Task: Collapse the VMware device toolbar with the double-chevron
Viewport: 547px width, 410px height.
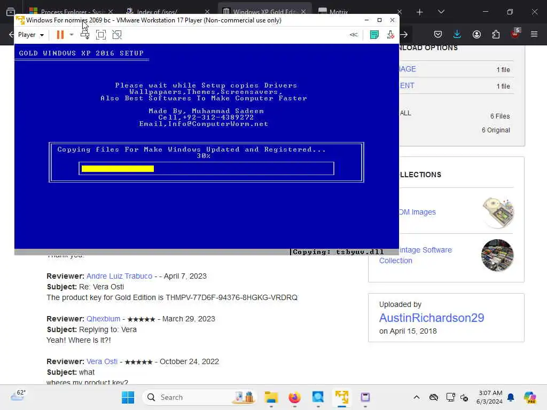Action: [x=354, y=35]
